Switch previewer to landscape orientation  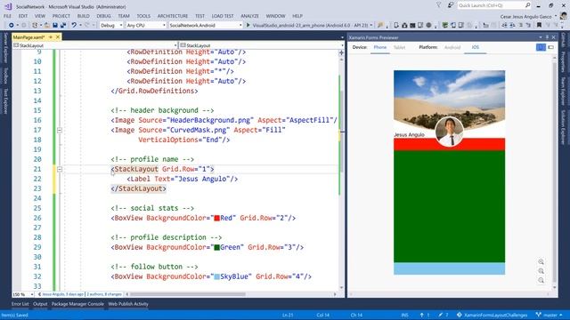pos(551,47)
